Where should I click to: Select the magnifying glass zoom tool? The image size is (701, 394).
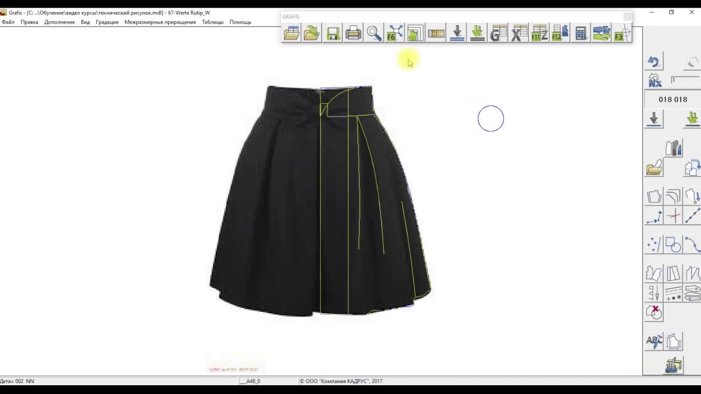(374, 33)
